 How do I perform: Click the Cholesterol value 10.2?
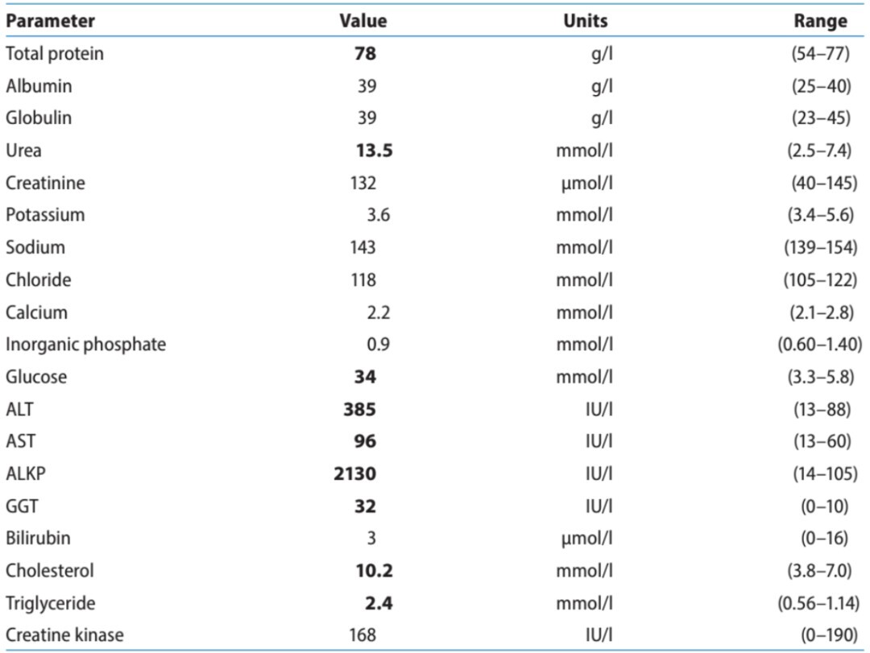[374, 570]
